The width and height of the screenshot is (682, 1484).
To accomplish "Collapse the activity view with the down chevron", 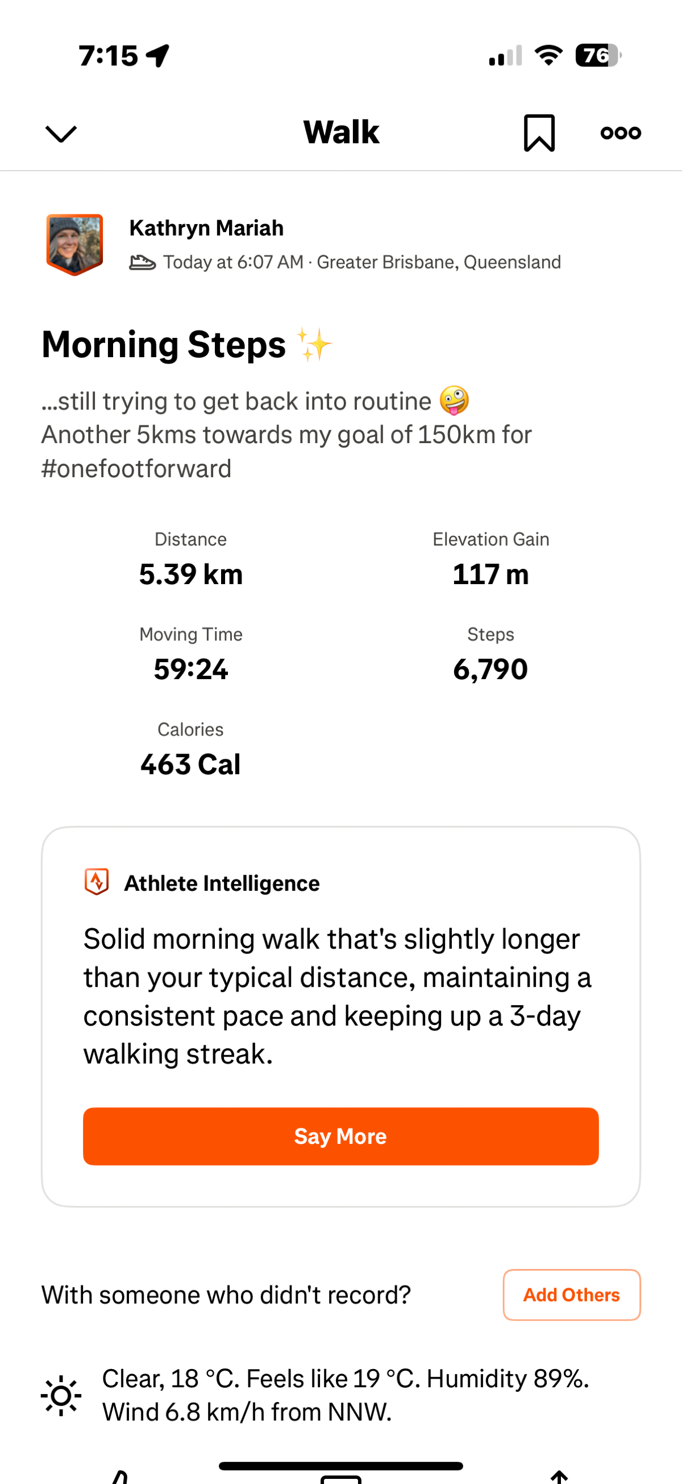I will click(60, 133).
